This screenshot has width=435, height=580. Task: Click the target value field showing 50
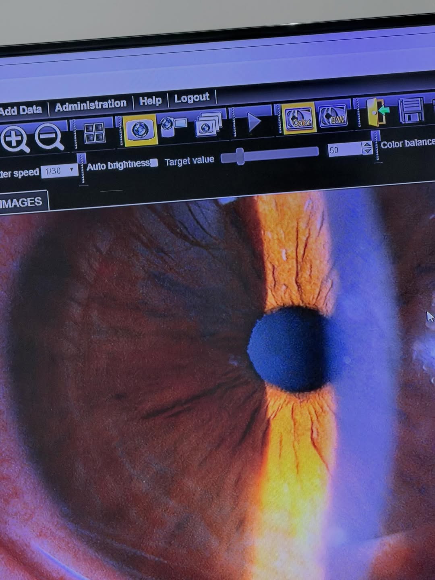coord(344,150)
